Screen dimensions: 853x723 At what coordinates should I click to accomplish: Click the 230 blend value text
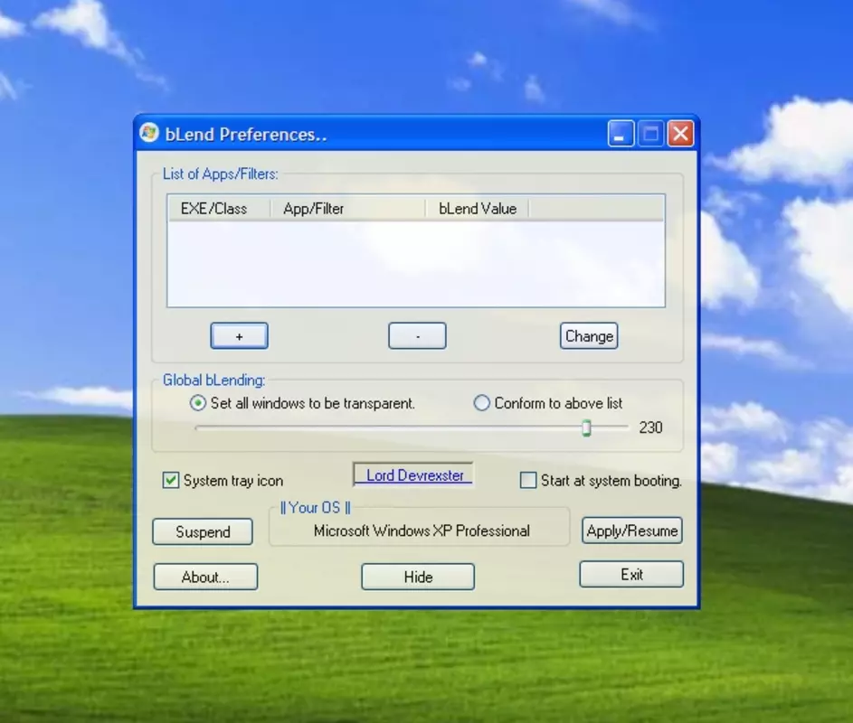[650, 427]
